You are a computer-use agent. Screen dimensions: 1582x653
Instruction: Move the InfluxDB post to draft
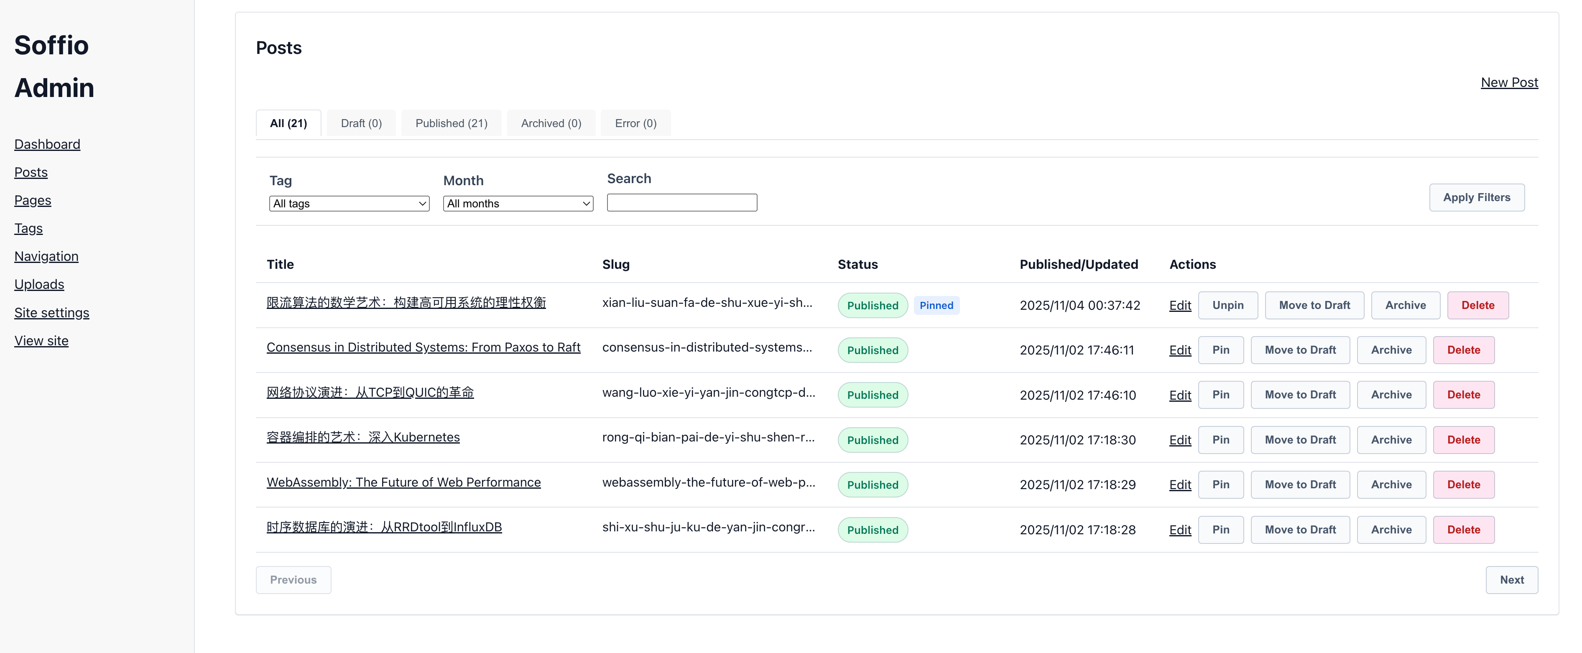(x=1299, y=530)
